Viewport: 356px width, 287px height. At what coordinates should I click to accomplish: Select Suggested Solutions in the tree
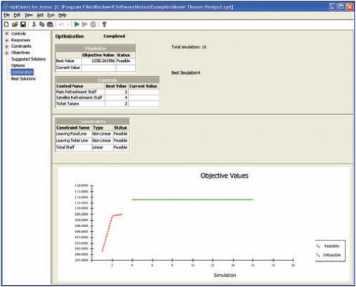(x=28, y=59)
